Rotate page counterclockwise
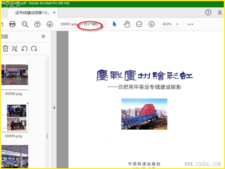The height and width of the screenshot is (169, 225). [24, 48]
